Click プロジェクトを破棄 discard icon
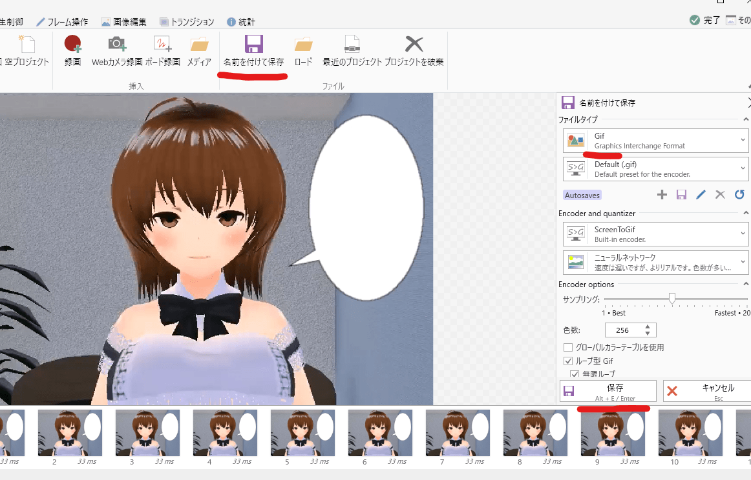Image resolution: width=751 pixels, height=480 pixels. 414,50
